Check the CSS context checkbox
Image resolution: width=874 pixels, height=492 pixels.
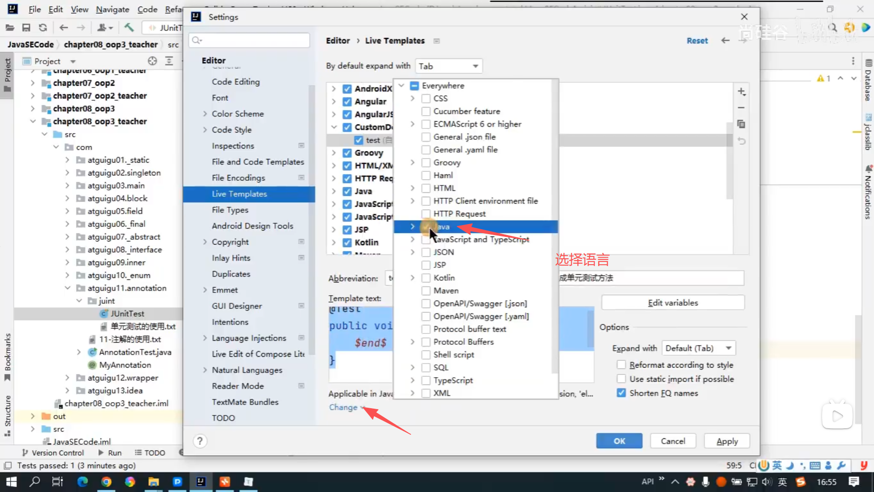(426, 98)
